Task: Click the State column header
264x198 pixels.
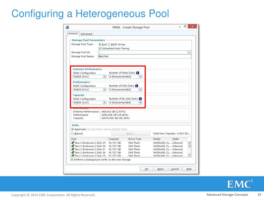Action: pyautogui.click(x=180, y=139)
